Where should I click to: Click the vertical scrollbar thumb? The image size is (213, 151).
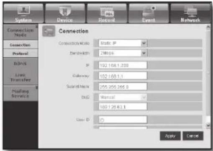point(208,73)
